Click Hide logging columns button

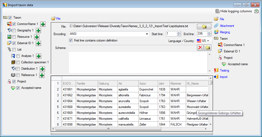pos(233,11)
